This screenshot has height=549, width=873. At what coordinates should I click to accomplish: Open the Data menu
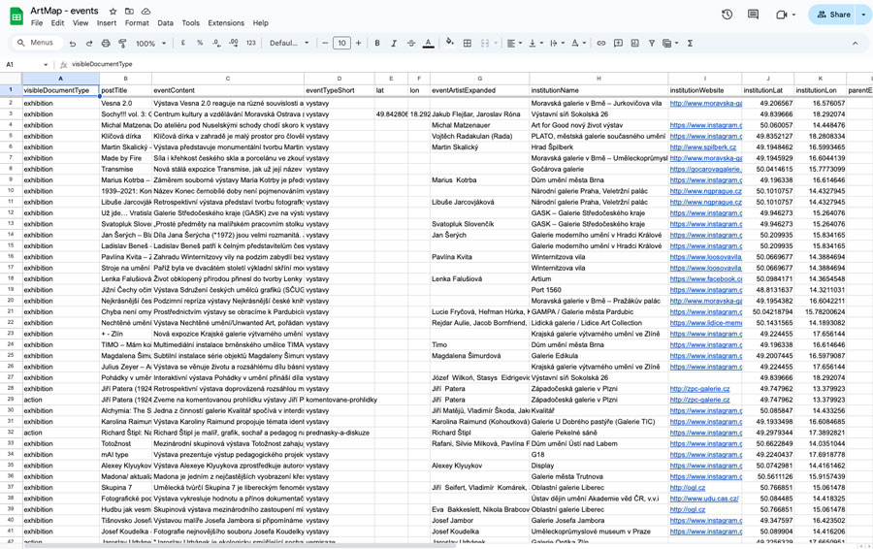pyautogui.click(x=165, y=23)
